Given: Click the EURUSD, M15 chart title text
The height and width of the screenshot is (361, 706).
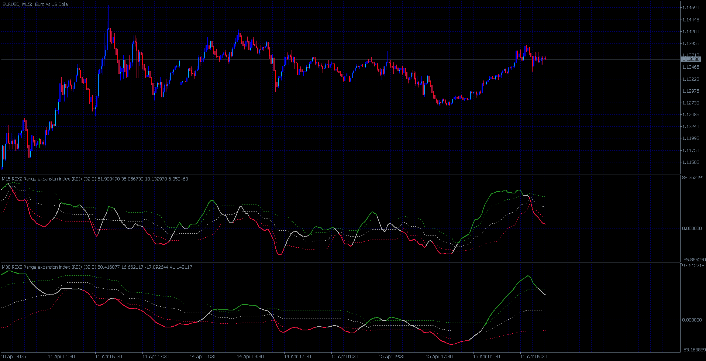Looking at the screenshot, I should [x=35, y=4].
